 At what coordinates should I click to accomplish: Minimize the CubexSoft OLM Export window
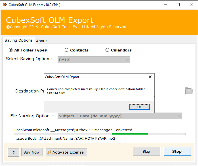[165, 5]
